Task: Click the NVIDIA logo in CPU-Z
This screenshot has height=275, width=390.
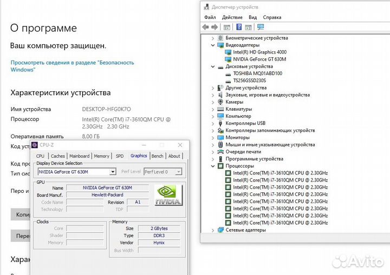Action: pos(168,196)
